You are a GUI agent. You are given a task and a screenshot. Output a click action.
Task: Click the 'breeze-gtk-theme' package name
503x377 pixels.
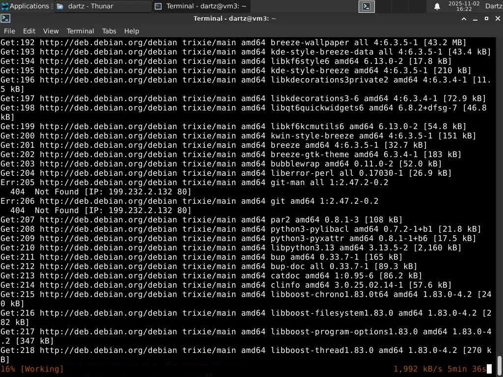309,155
